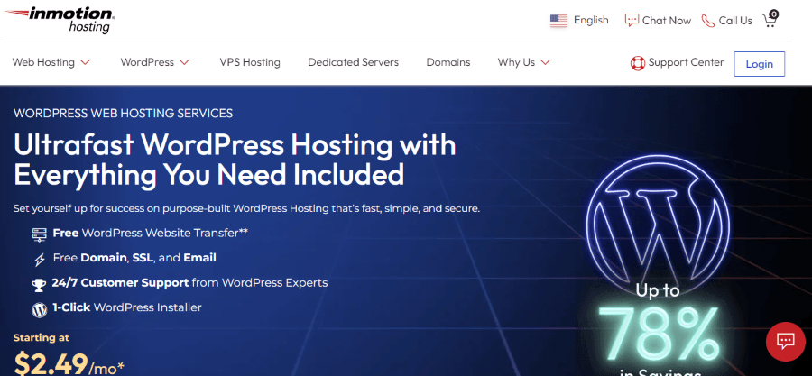The image size is (812, 376).
Task: Click the US flag language icon
Action: coord(558,21)
